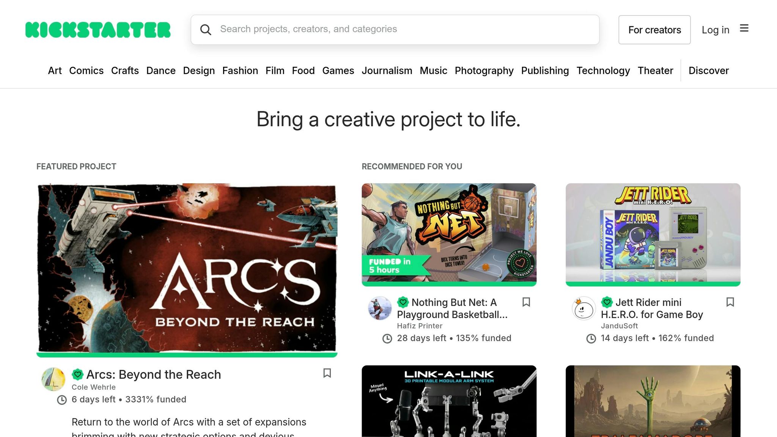This screenshot has width=777, height=437.
Task: Bookmark the Arcs: Beyond the Reach project
Action: click(327, 374)
